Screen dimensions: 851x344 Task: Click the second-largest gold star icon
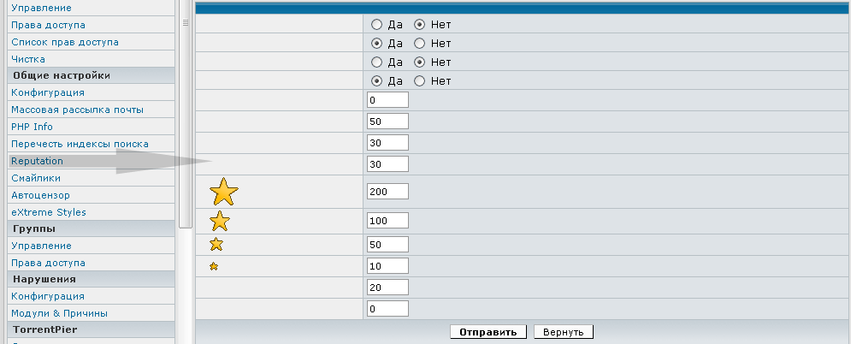(220, 221)
